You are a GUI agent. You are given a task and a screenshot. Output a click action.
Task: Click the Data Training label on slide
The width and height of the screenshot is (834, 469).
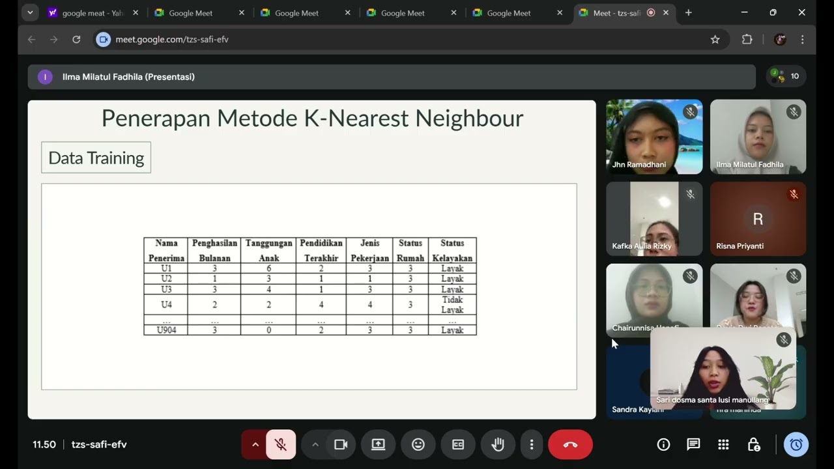click(96, 158)
